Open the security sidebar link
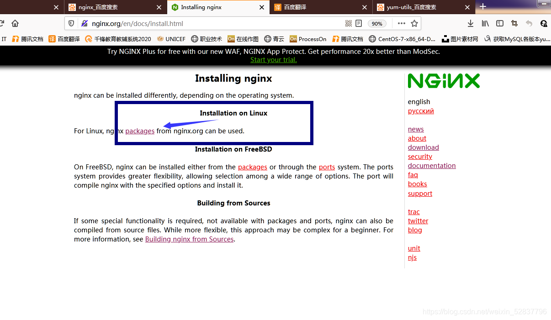This screenshot has width=551, height=320. [420, 157]
